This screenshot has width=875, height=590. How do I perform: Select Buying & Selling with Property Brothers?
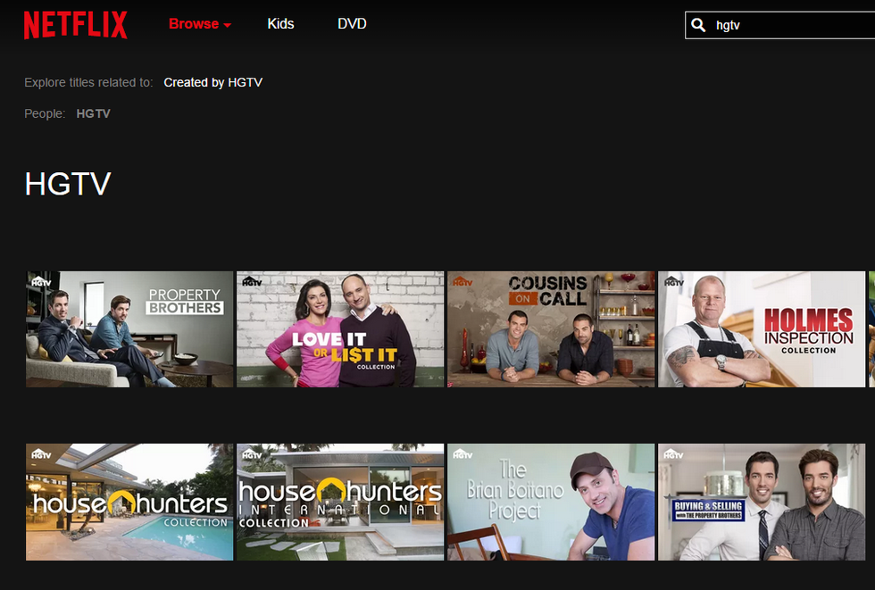click(x=762, y=503)
